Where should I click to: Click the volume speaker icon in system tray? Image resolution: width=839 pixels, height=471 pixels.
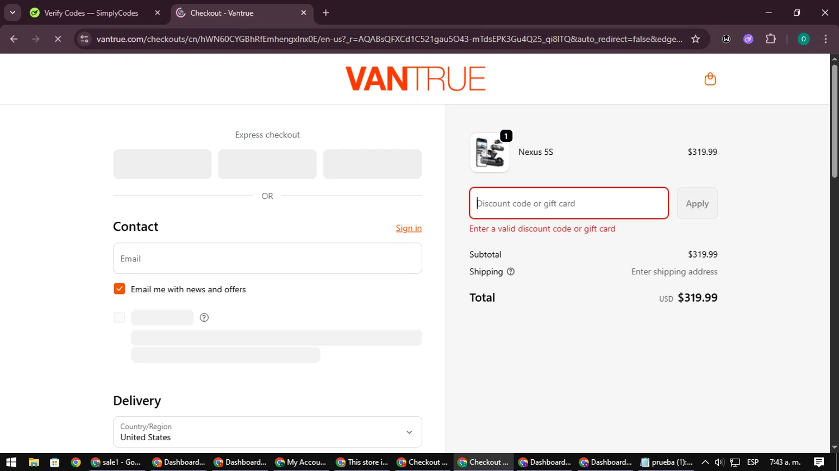[719, 462]
